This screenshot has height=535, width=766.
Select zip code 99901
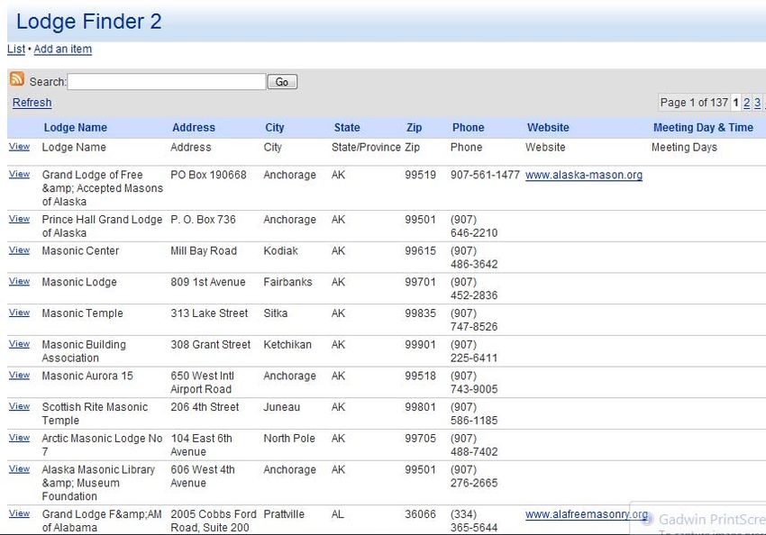pyautogui.click(x=420, y=345)
